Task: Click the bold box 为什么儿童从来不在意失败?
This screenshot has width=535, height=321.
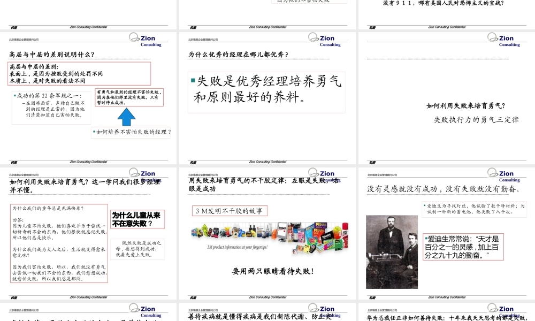Action: (x=137, y=219)
